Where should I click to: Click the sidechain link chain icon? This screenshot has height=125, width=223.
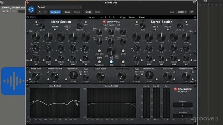[x=192, y=12]
